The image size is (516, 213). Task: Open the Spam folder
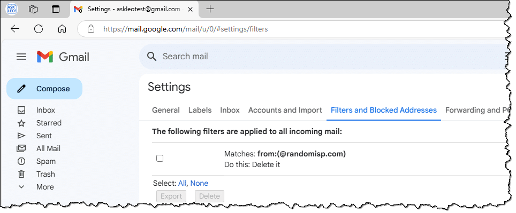pos(45,161)
